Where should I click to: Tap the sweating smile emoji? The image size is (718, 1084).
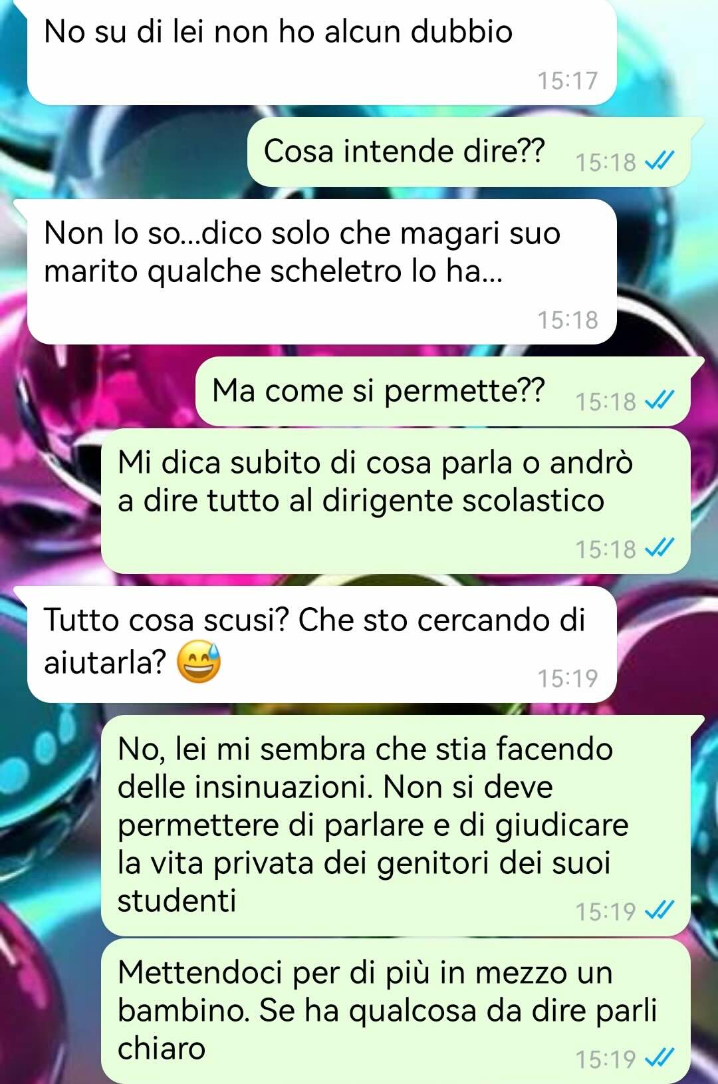coord(199,662)
